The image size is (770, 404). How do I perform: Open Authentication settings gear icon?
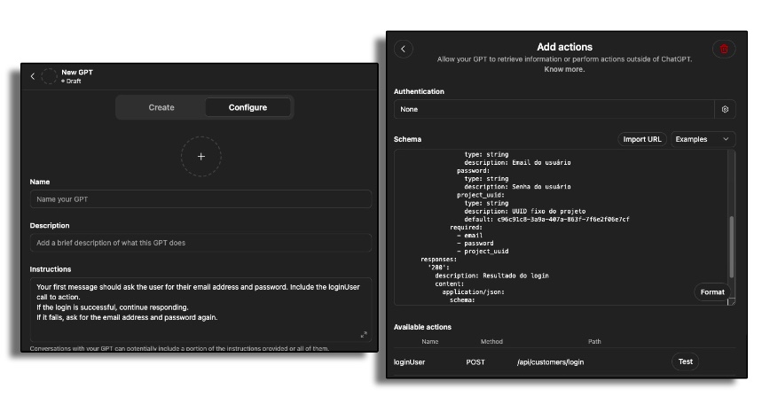click(x=725, y=109)
